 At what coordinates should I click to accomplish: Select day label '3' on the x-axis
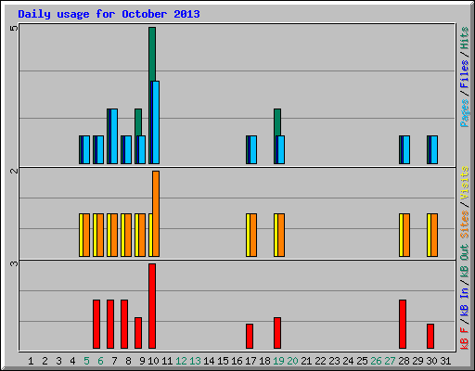pyautogui.click(x=58, y=361)
